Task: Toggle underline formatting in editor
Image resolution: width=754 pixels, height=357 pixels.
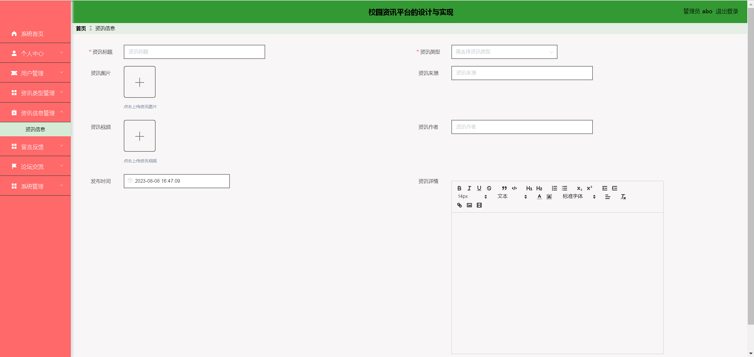Action: [479, 188]
